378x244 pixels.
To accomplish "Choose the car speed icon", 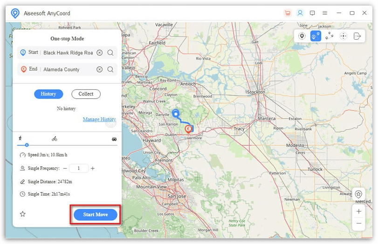I will click(x=114, y=139).
